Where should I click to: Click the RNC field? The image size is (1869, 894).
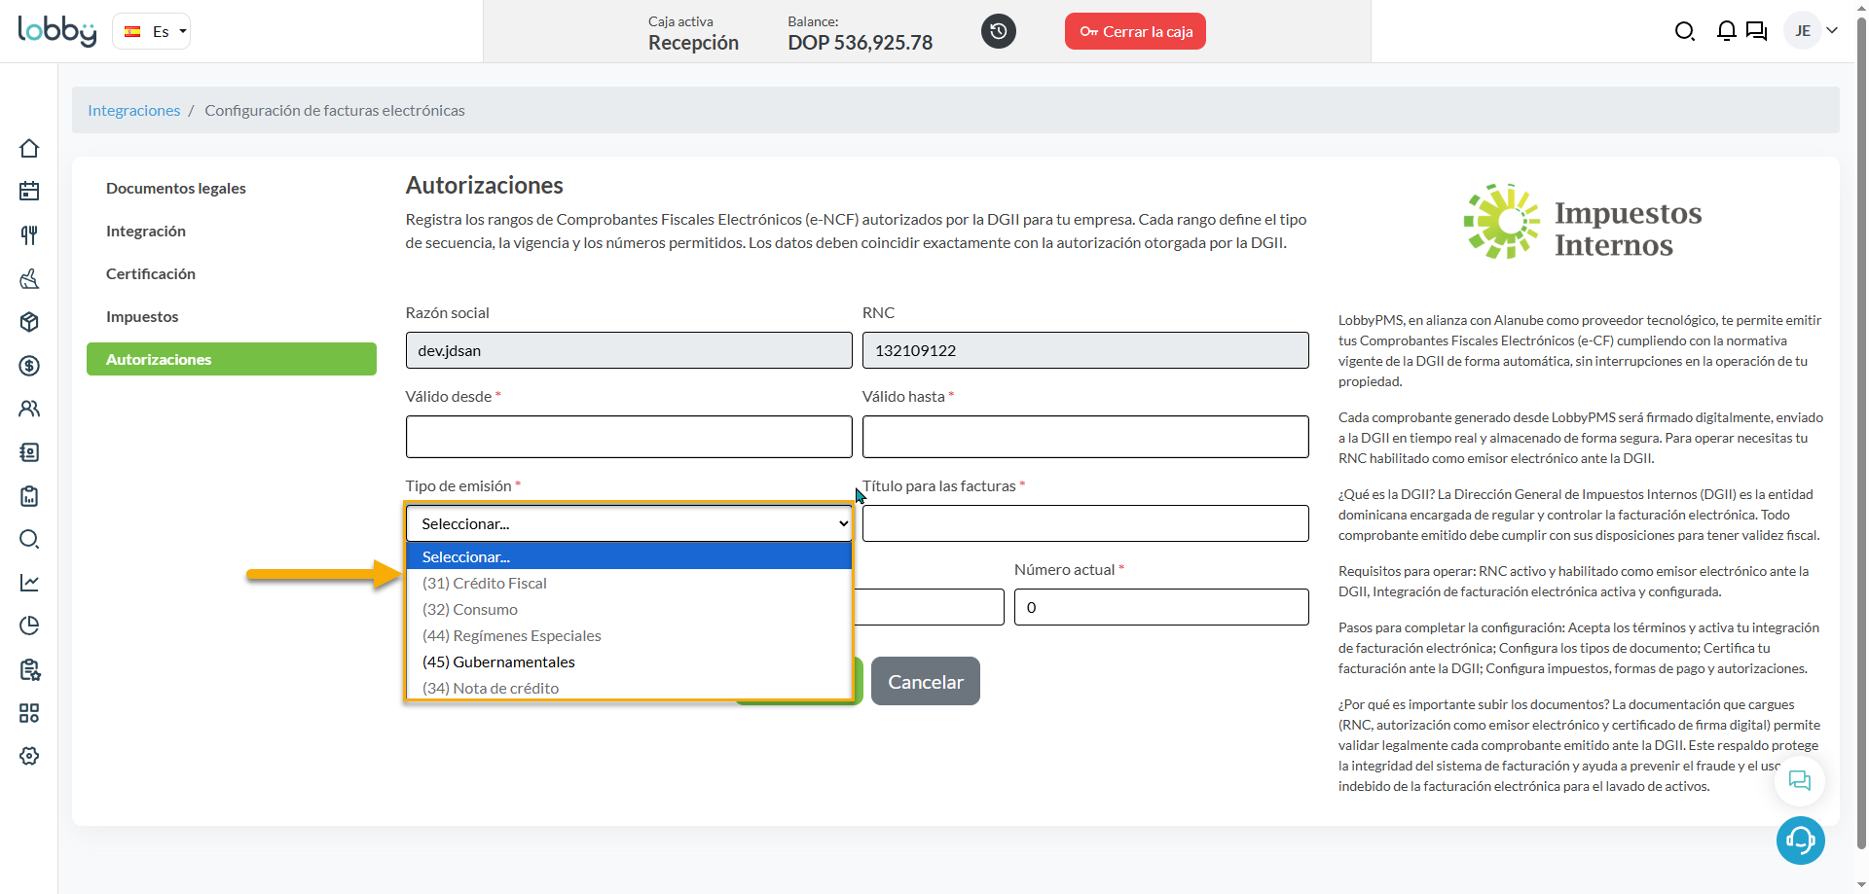[x=1085, y=350]
